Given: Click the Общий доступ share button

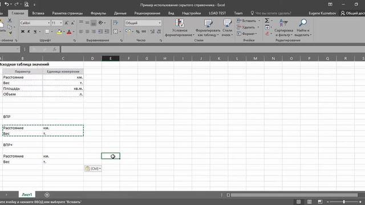Looking at the screenshot, I should [x=352, y=13].
